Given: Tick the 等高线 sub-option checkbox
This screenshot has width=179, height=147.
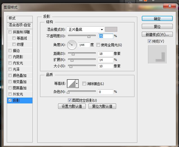Looking at the screenshot, I should coord(14,38).
